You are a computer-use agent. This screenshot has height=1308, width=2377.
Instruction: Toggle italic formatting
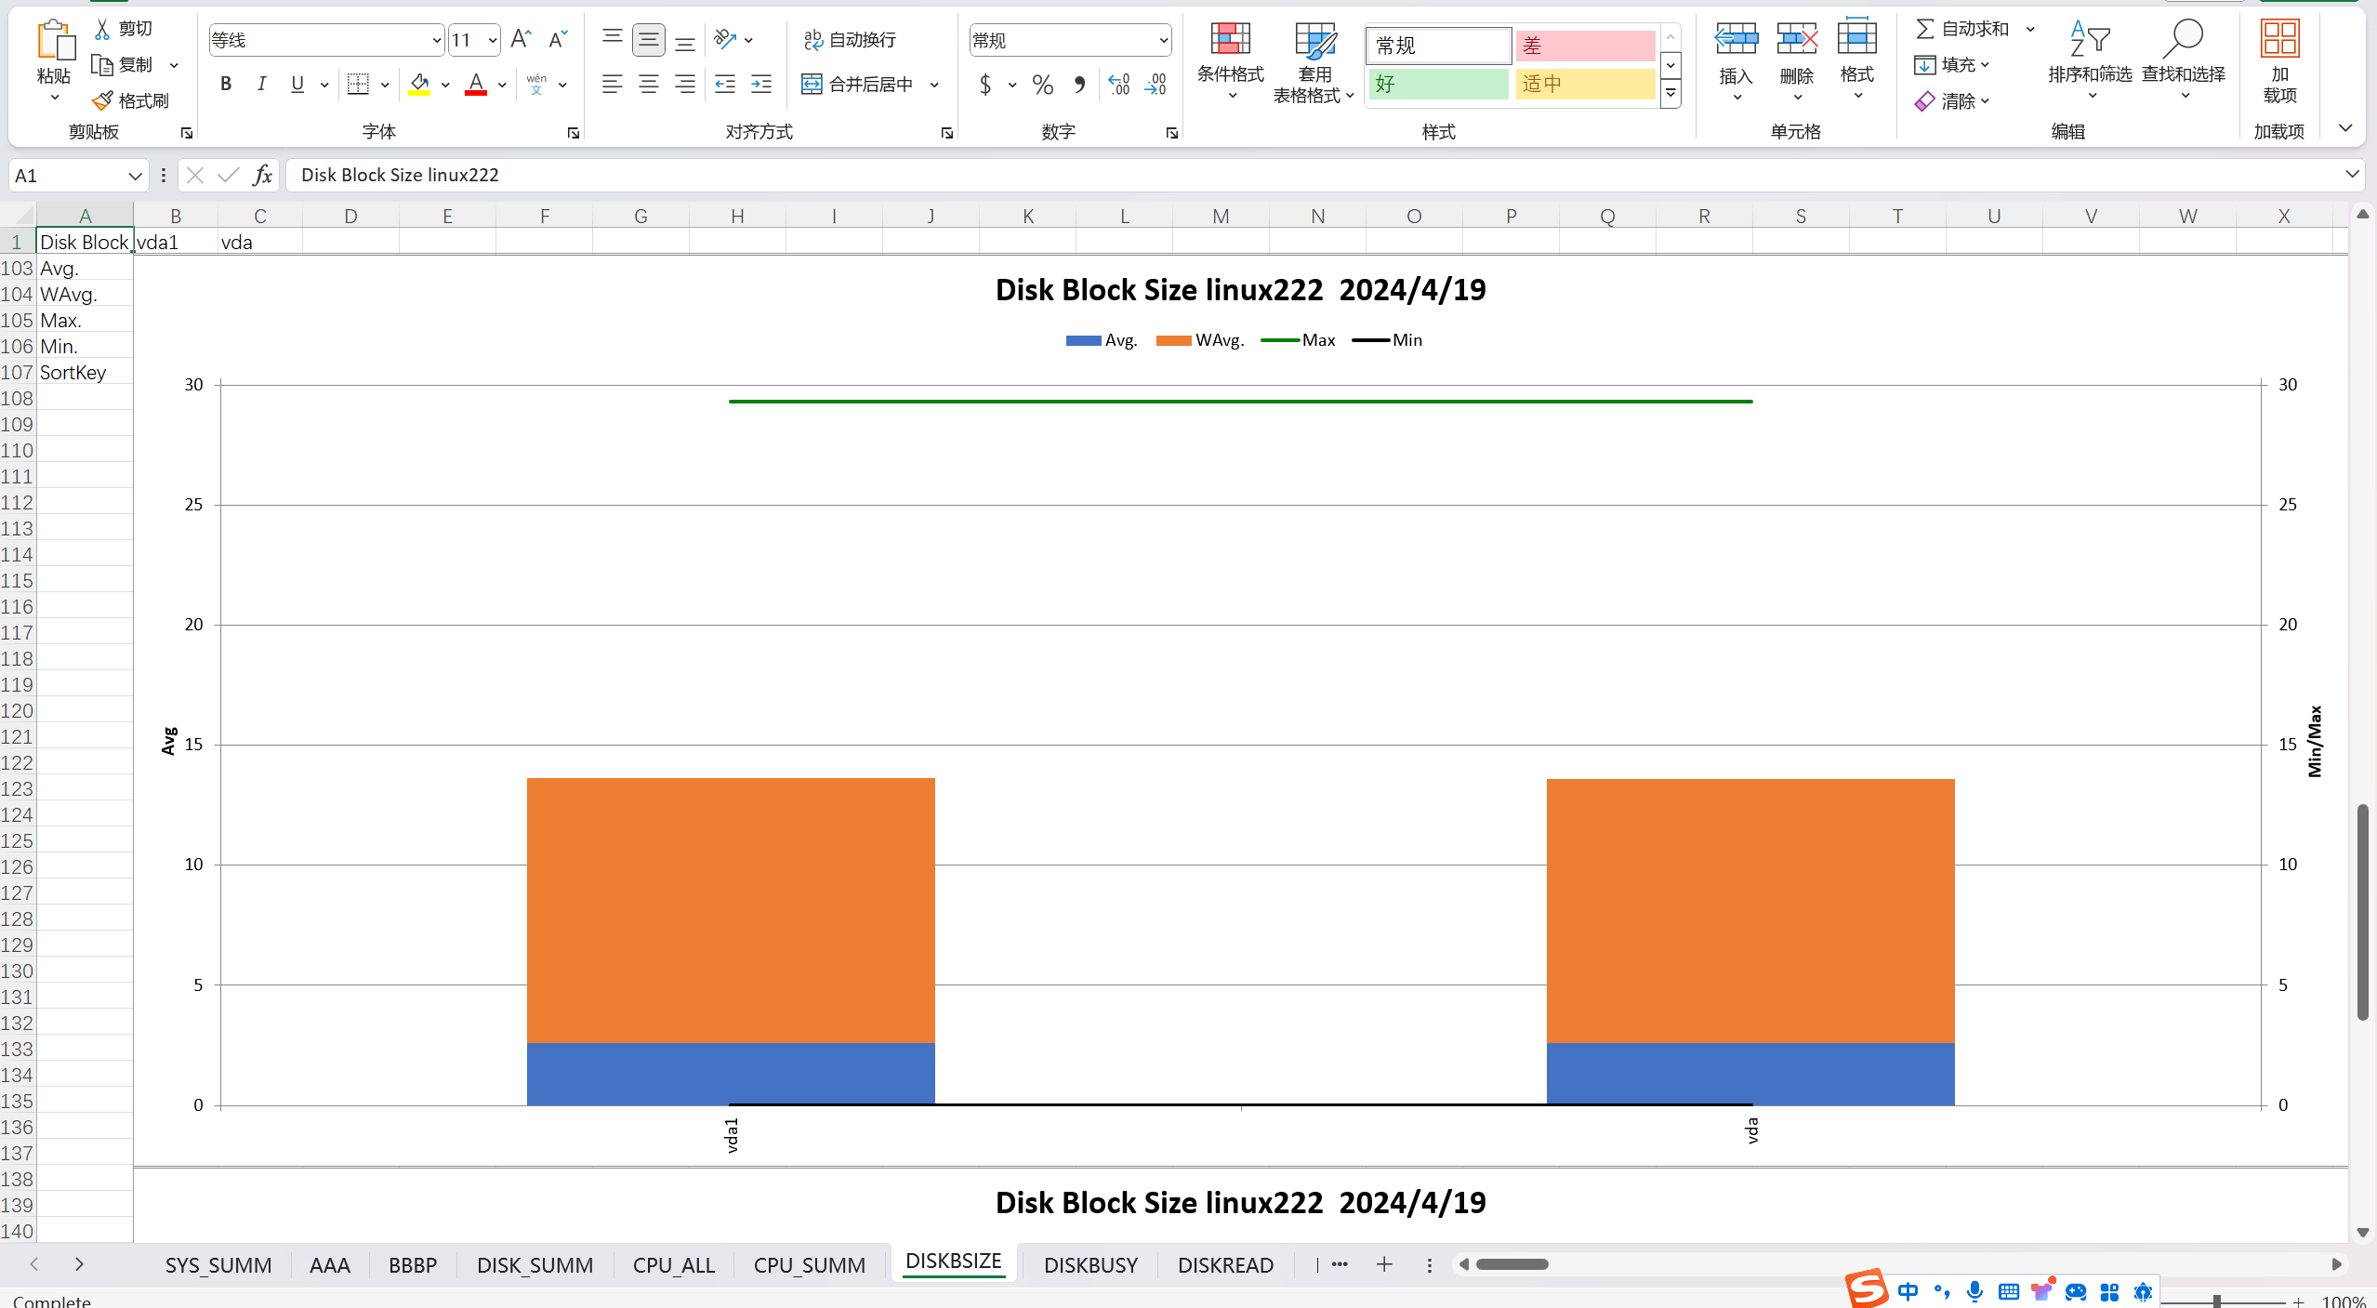262,85
